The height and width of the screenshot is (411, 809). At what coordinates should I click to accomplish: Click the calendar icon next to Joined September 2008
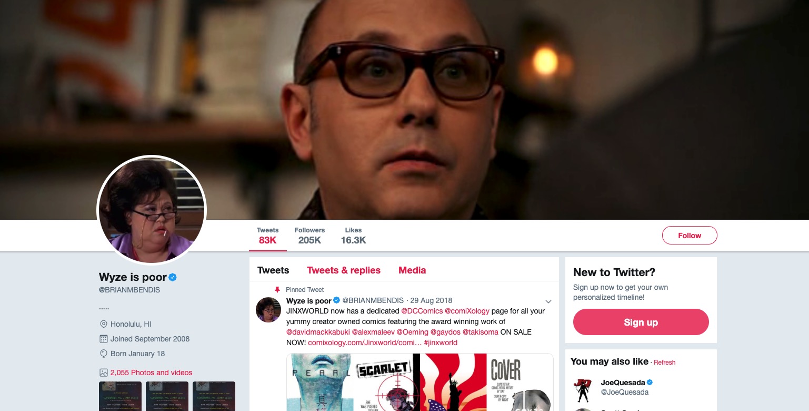[104, 339]
